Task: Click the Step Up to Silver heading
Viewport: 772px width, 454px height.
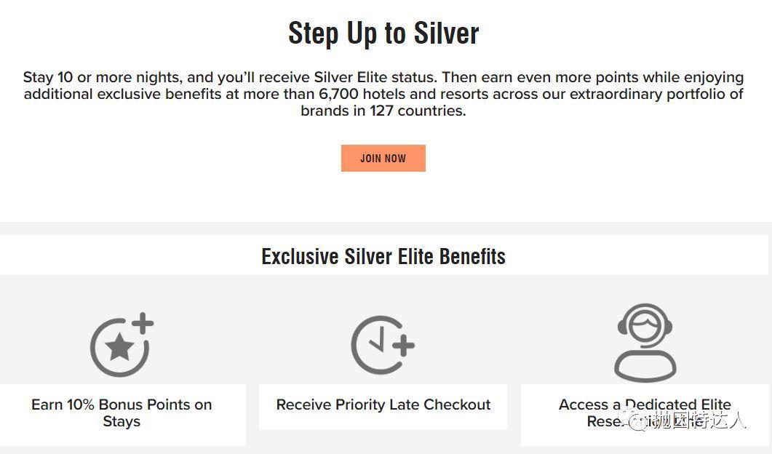Action: coord(383,33)
